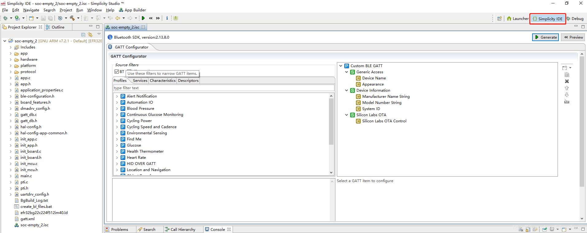Screen dimensions: 587x233
Task: Switch to Debug perspective
Action: [575, 19]
